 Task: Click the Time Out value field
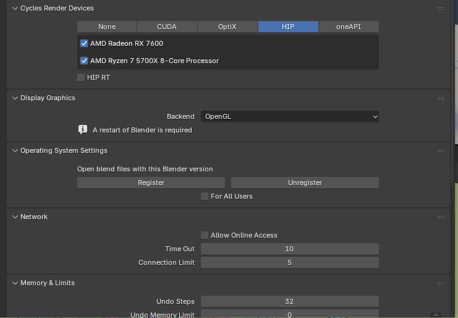click(x=289, y=249)
